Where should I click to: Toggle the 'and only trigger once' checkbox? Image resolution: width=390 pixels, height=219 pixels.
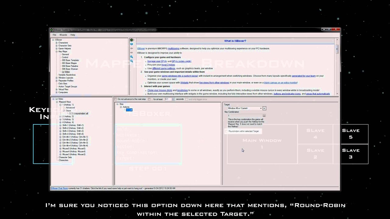point(186,99)
